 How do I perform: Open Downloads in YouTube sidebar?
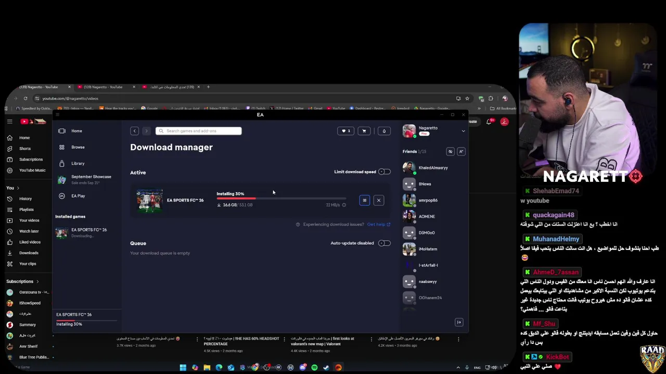(x=29, y=253)
